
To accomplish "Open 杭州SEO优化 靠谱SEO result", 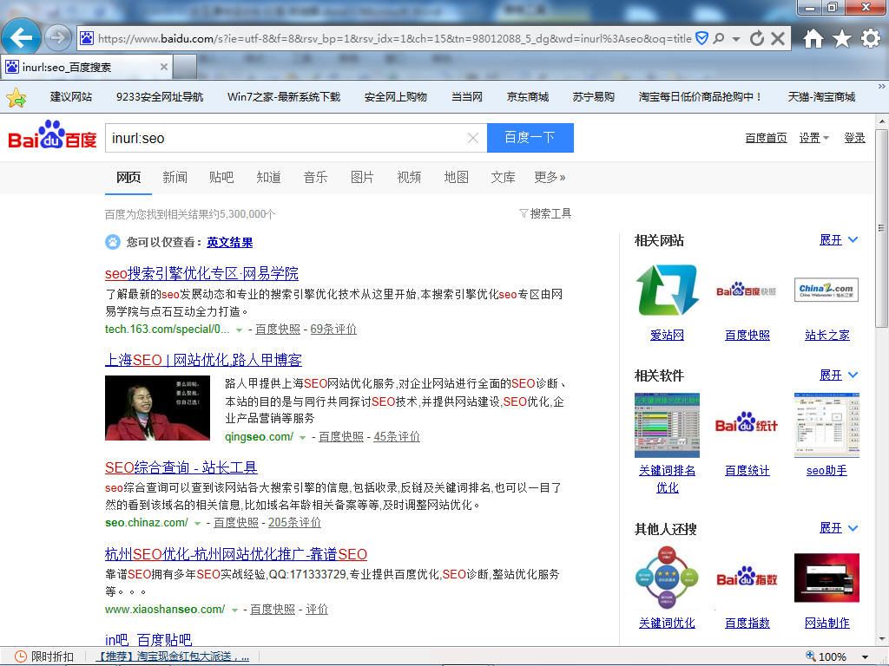I will (x=236, y=554).
